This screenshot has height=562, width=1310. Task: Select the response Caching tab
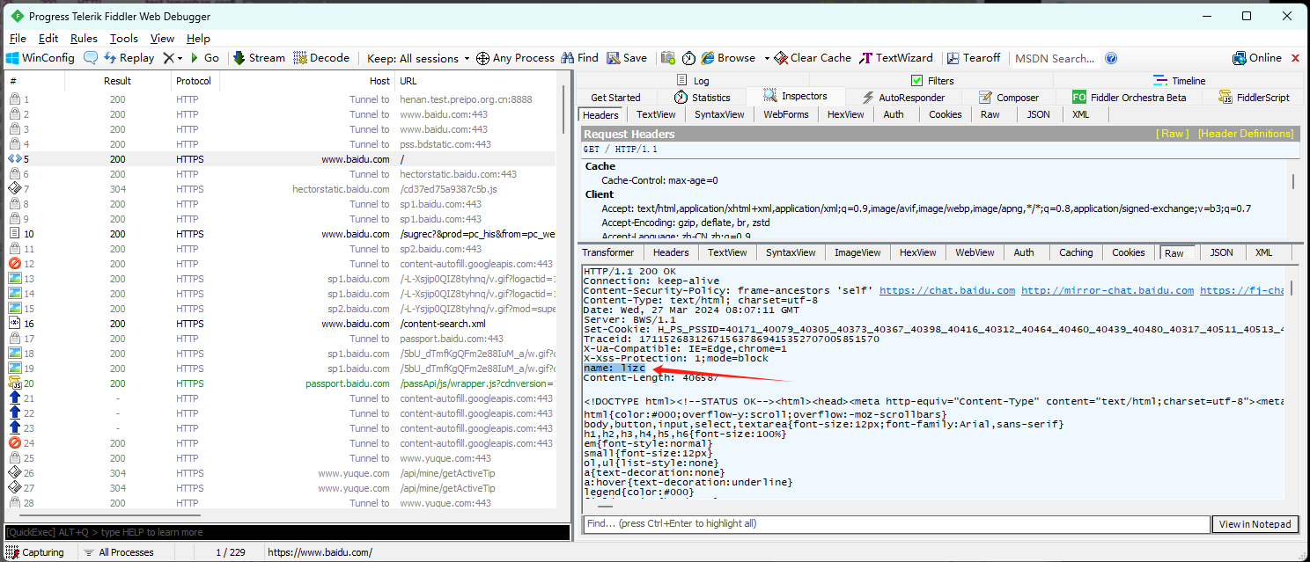tap(1075, 252)
